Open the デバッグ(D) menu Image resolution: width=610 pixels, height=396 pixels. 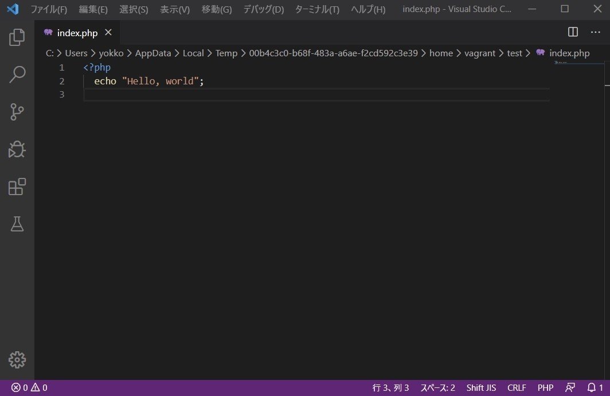(x=263, y=9)
